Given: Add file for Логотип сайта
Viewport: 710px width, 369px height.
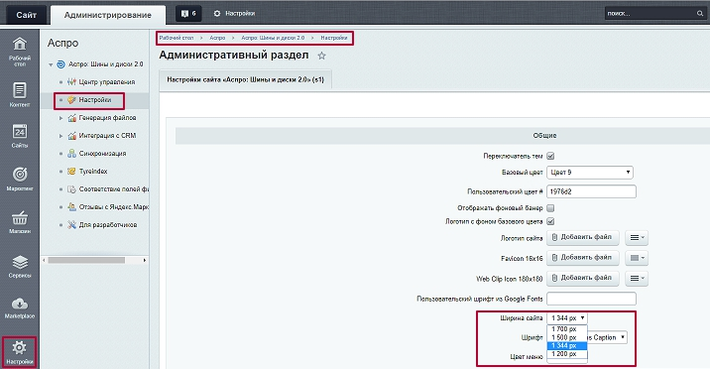Looking at the screenshot, I should [582, 237].
